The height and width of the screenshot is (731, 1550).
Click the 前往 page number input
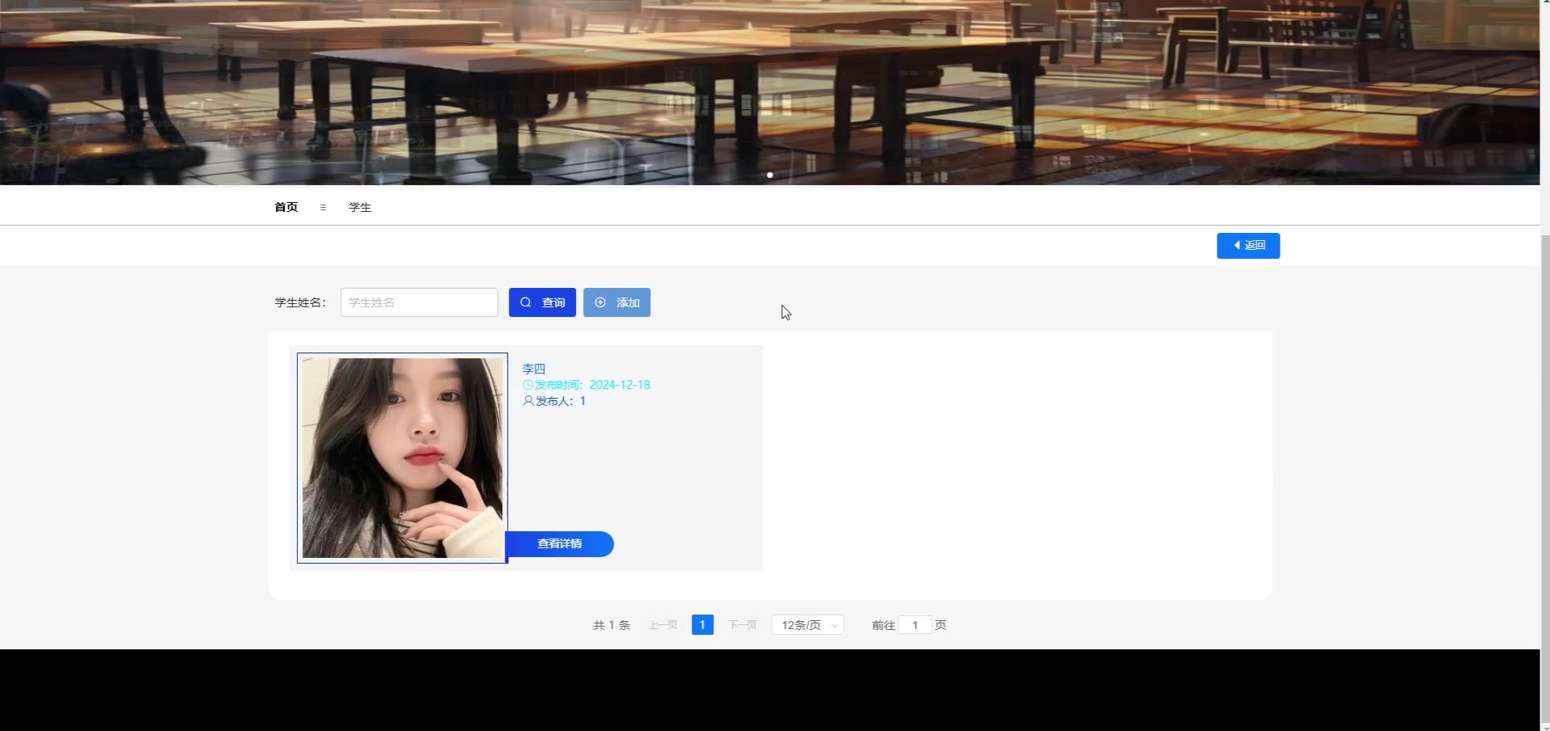pos(915,625)
